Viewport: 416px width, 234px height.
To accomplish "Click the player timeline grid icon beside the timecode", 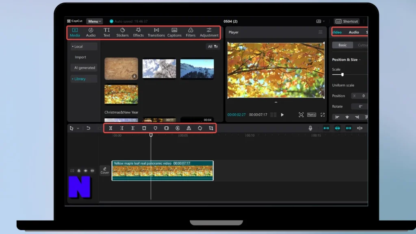I will pyautogui.click(x=273, y=115).
